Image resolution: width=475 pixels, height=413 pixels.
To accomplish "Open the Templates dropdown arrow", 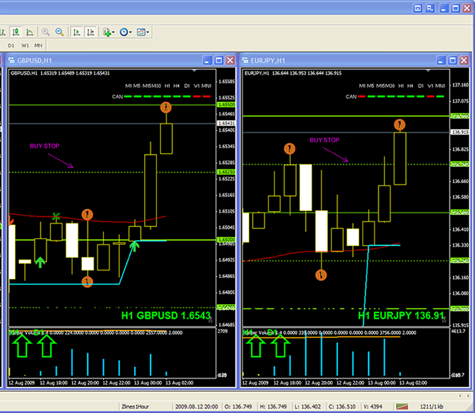I will (x=147, y=32).
